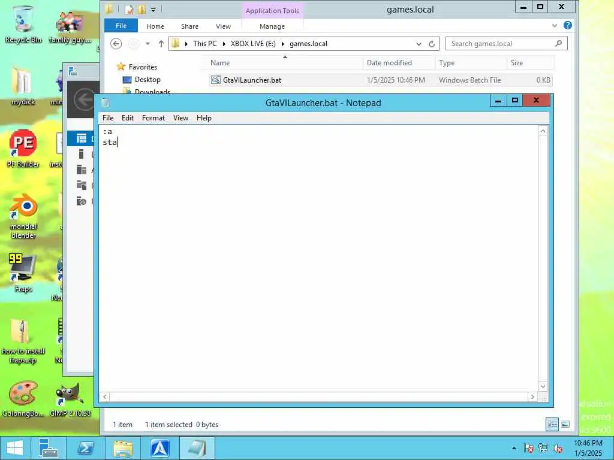
Task: Sort by Size column header
Action: [x=530, y=63]
